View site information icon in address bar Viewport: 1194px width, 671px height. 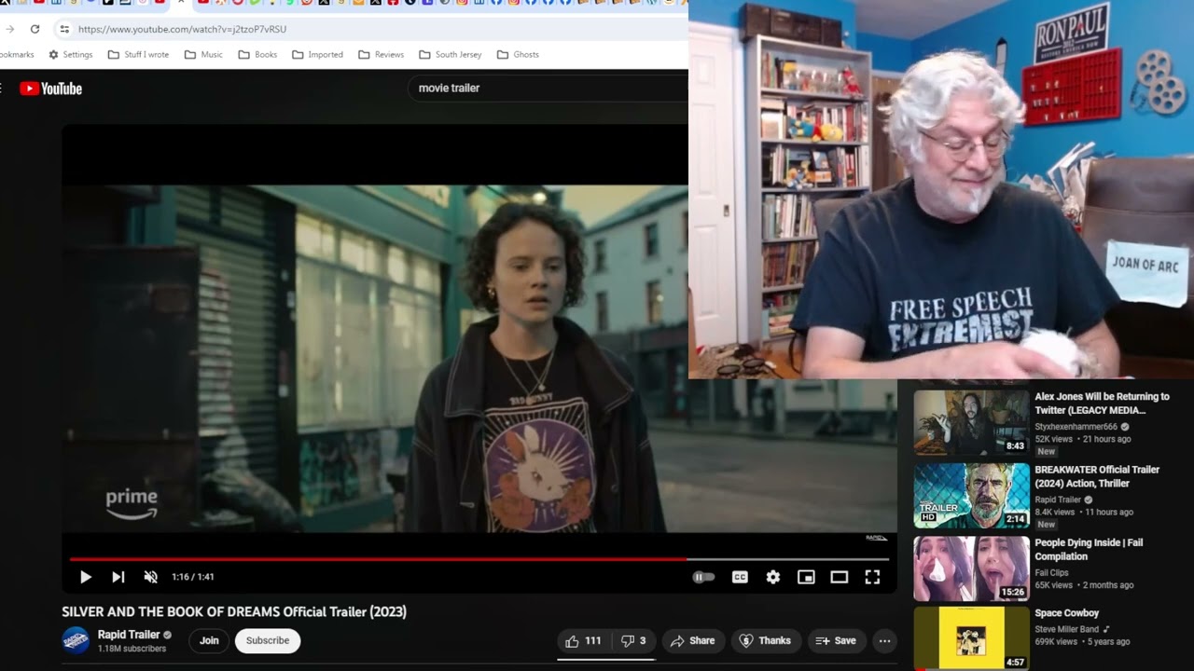pos(64,29)
